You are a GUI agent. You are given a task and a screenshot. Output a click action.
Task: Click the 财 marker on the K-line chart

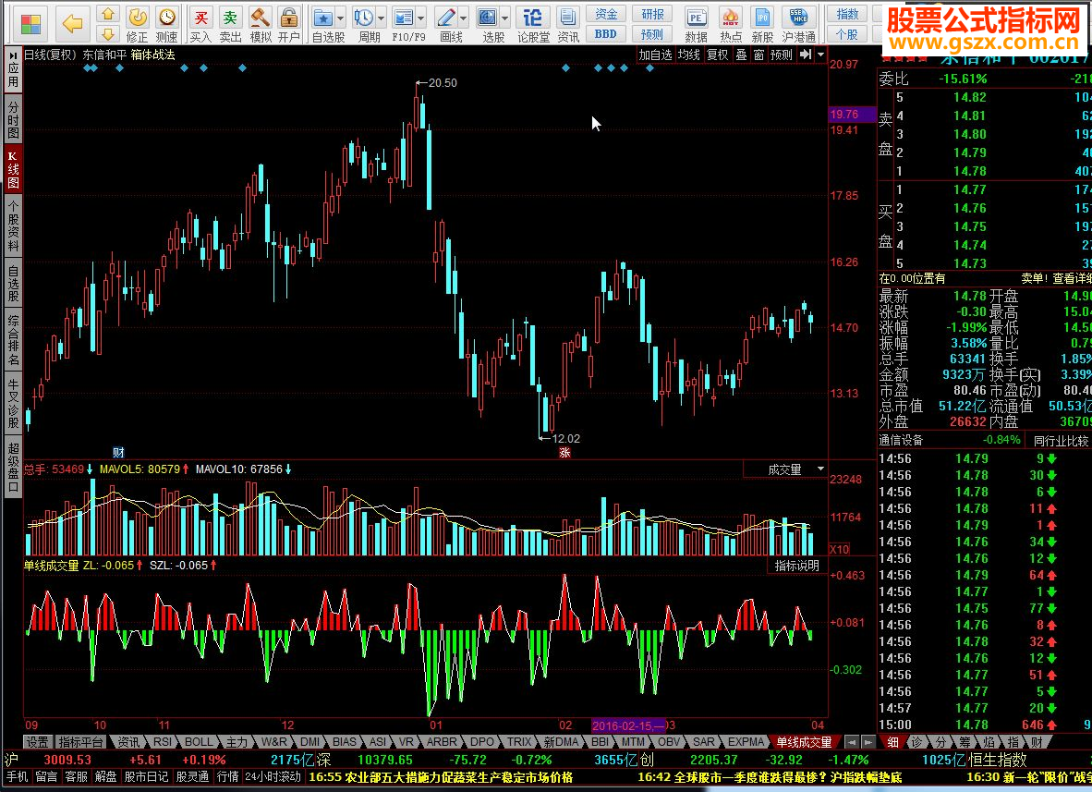tap(118, 453)
